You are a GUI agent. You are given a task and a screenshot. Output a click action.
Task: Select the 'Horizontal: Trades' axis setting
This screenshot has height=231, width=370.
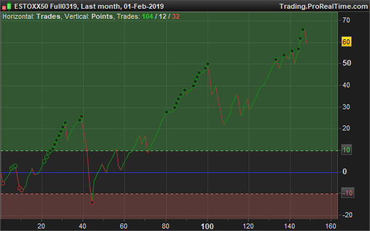click(31, 16)
